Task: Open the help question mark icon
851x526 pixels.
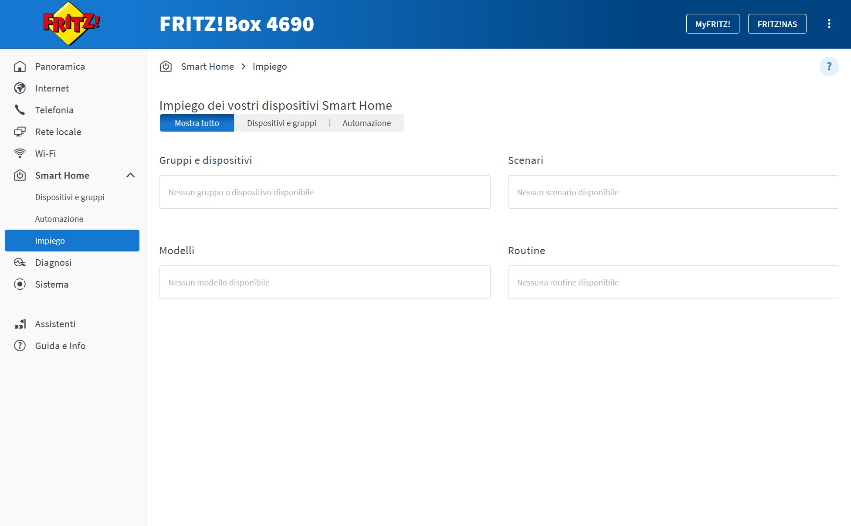Action: (x=829, y=67)
